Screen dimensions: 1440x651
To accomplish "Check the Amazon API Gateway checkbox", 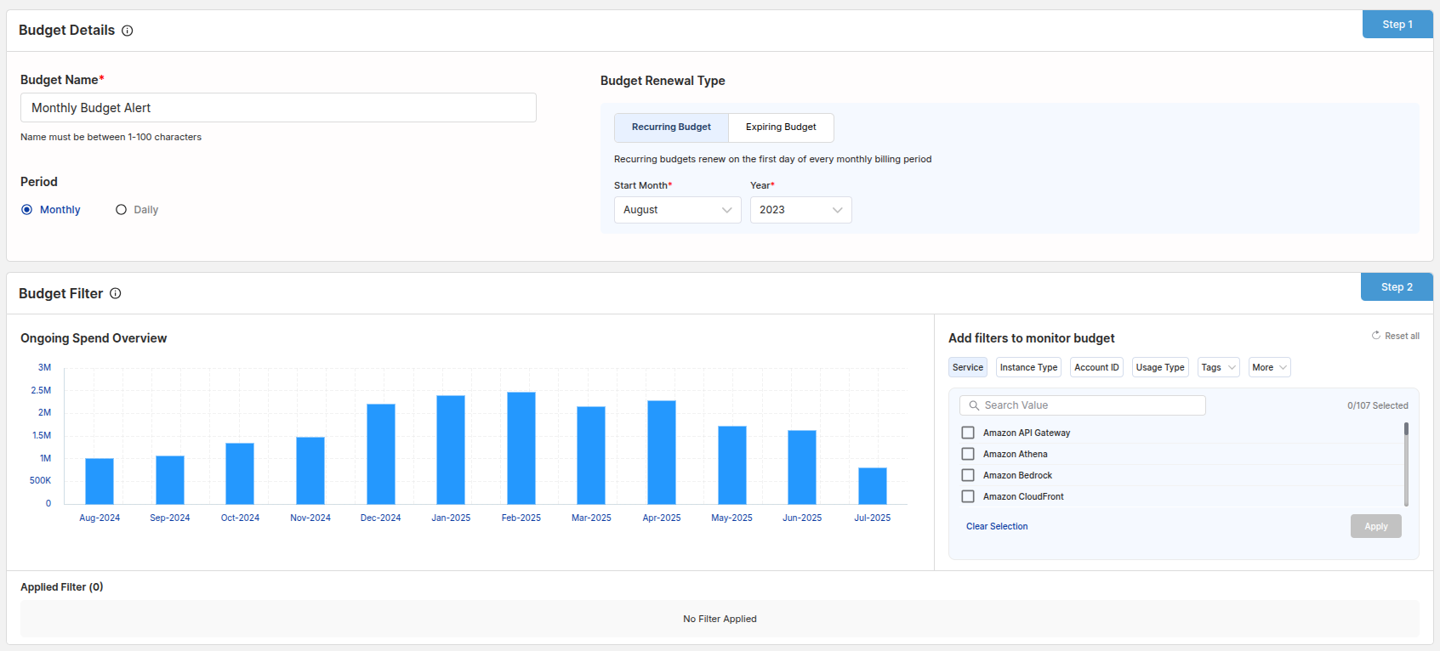I will click(x=968, y=433).
